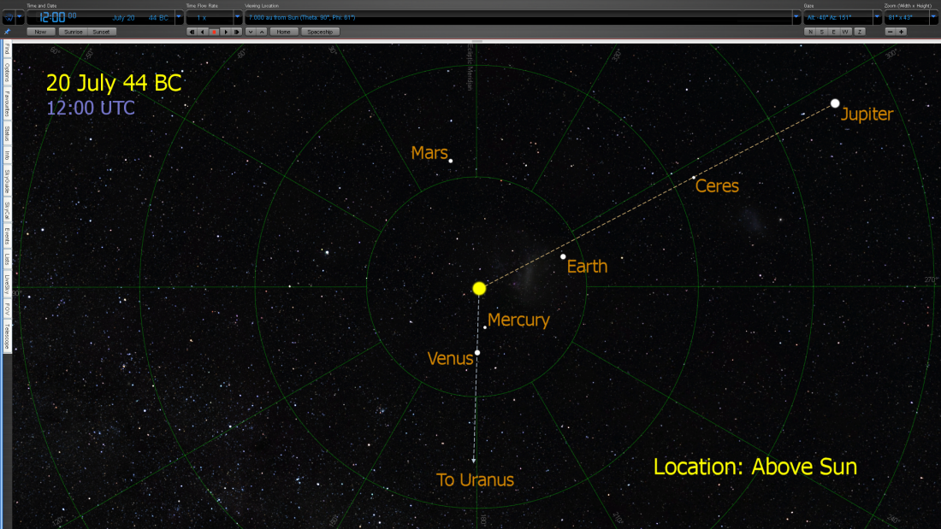Open the Gaze dropdown arrow

coord(877,18)
